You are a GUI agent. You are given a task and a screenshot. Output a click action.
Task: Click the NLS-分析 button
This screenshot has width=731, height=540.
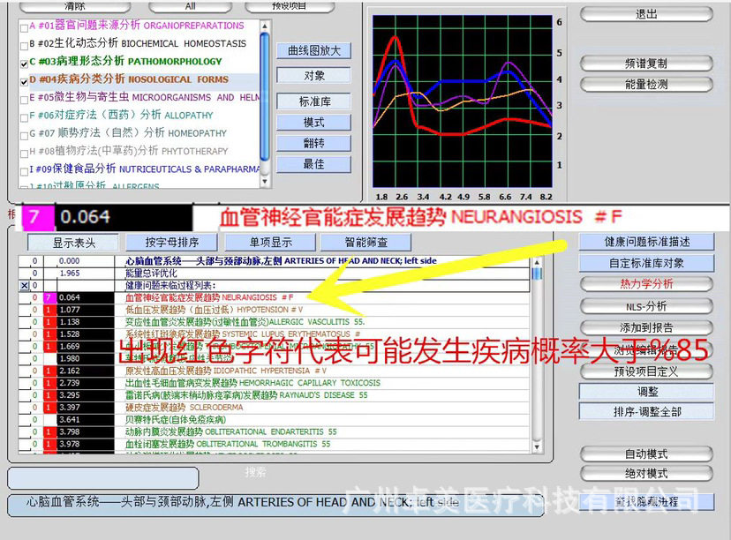pos(646,306)
